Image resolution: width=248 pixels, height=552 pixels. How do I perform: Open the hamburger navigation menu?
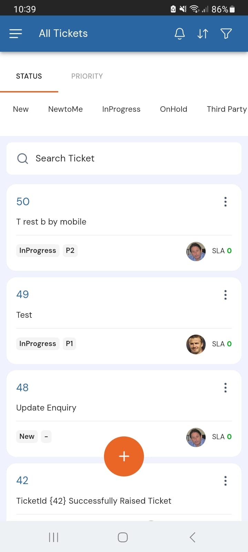pos(15,33)
